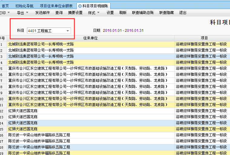Screen dimensions: 230x155
Task: Expand the 导出 dropdown arrow
Action: click(x=27, y=13)
